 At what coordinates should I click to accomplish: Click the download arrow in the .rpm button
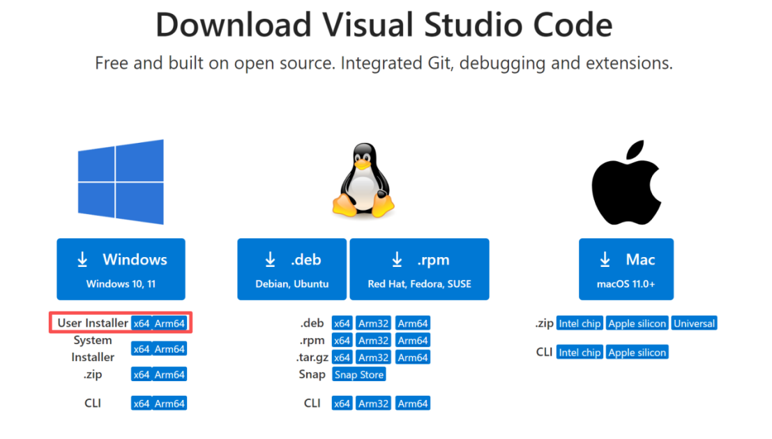397,259
